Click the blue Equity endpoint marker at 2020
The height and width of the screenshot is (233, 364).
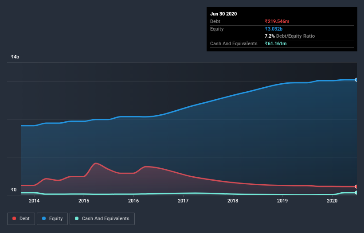click(356, 80)
